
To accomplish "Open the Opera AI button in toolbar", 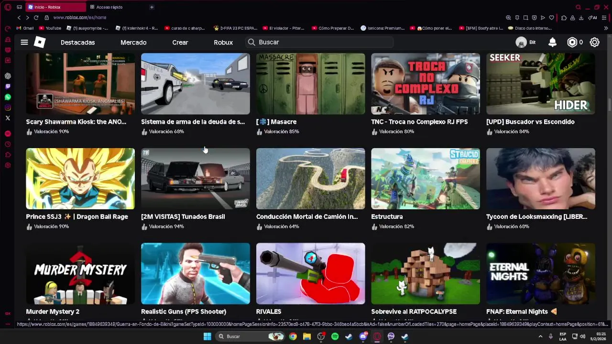I will point(592,18).
